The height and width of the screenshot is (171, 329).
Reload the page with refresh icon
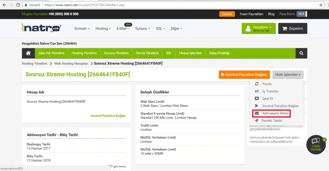click(x=18, y=5)
